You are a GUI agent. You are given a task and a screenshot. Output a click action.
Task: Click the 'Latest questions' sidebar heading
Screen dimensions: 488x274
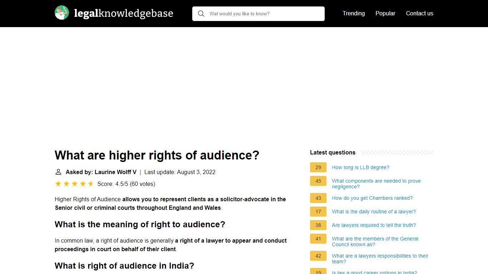click(x=333, y=152)
